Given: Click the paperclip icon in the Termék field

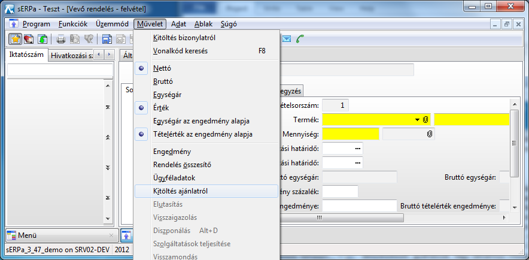Looking at the screenshot, I should pos(425,120).
